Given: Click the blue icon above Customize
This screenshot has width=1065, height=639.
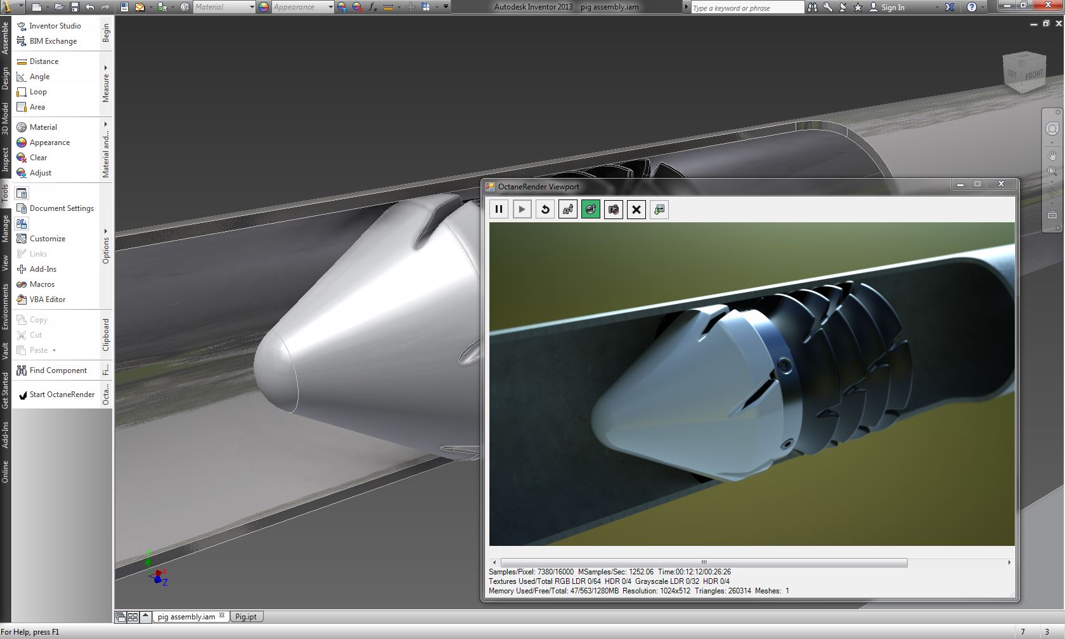Looking at the screenshot, I should [22, 224].
